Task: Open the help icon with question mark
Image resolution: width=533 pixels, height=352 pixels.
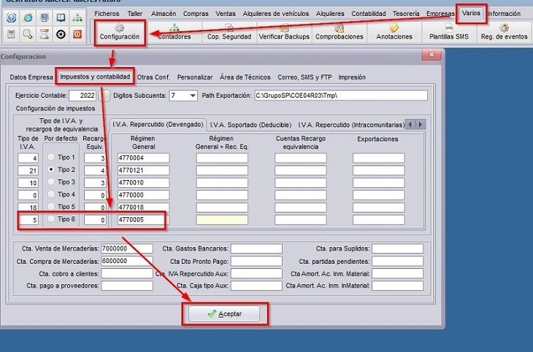Action: [x=11, y=17]
